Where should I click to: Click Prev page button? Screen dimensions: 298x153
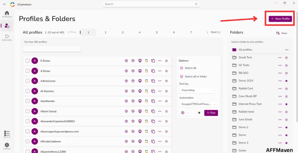pyautogui.click(x=72, y=32)
